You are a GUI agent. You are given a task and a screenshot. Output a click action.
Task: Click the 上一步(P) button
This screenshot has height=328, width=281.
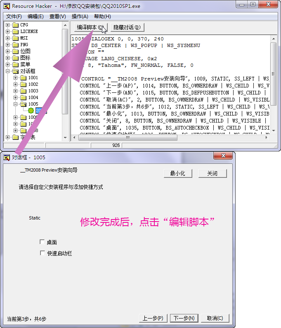click(x=153, y=318)
